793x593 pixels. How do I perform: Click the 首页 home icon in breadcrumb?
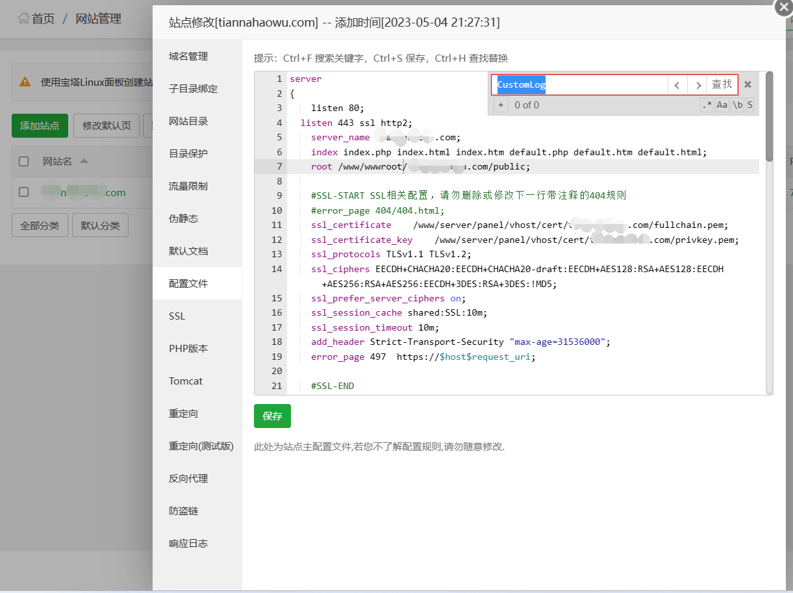click(24, 18)
